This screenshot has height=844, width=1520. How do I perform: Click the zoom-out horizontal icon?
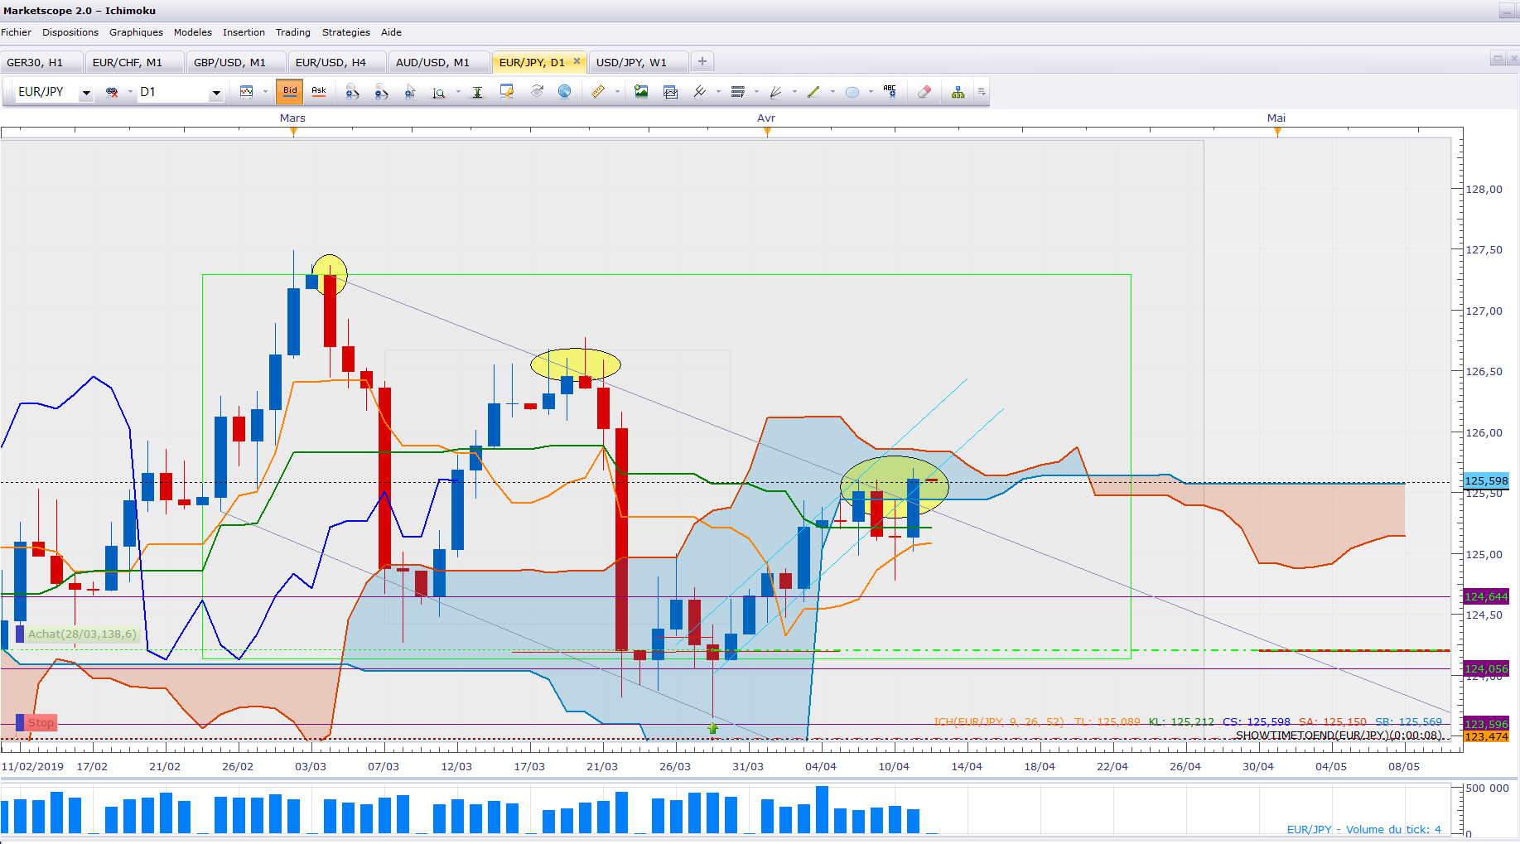pos(381,92)
